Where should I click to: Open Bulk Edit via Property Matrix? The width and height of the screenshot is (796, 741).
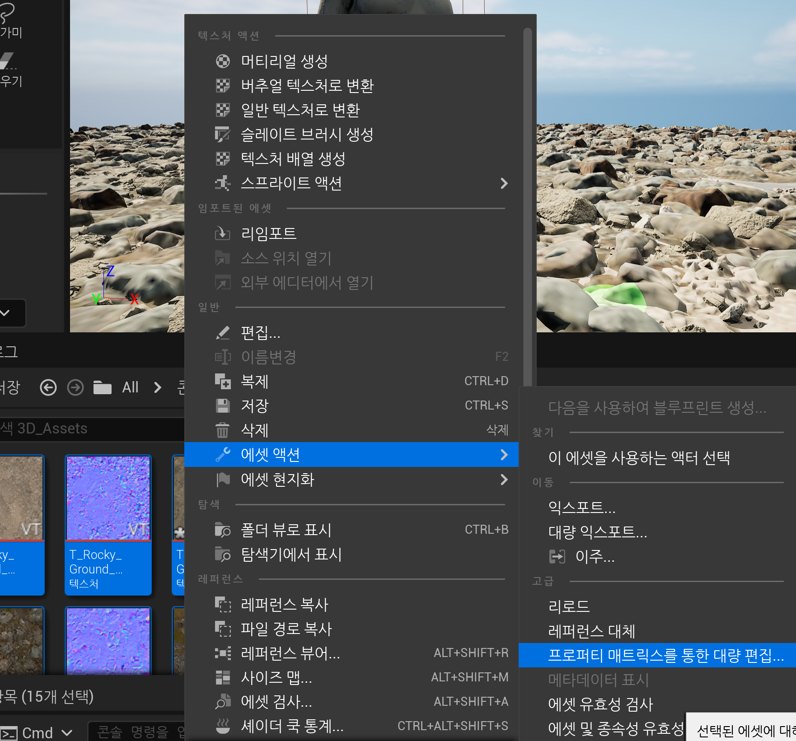click(x=657, y=655)
